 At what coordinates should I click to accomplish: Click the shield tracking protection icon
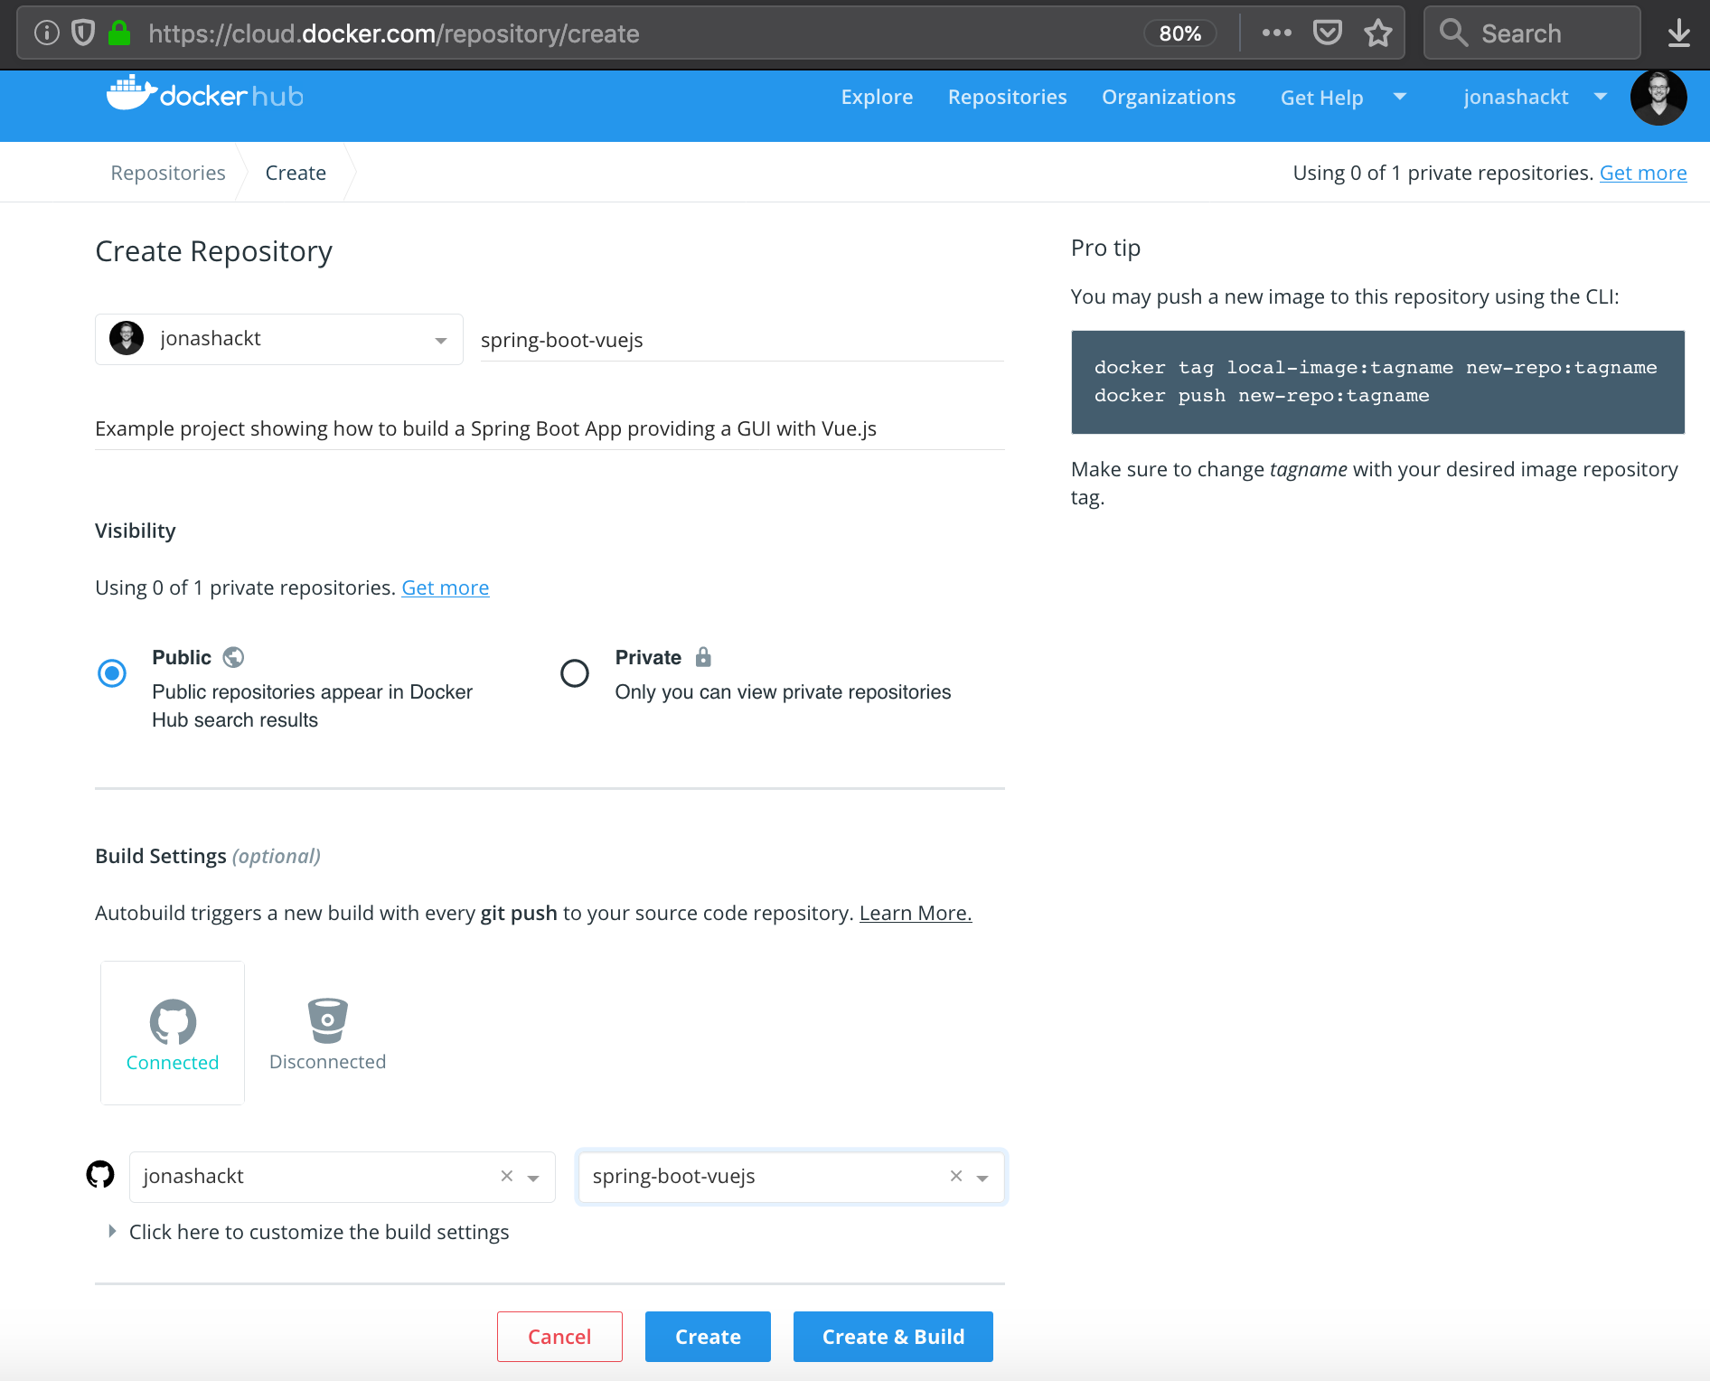point(82,33)
